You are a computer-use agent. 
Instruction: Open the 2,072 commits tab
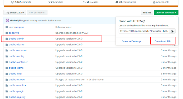(21, 2)
